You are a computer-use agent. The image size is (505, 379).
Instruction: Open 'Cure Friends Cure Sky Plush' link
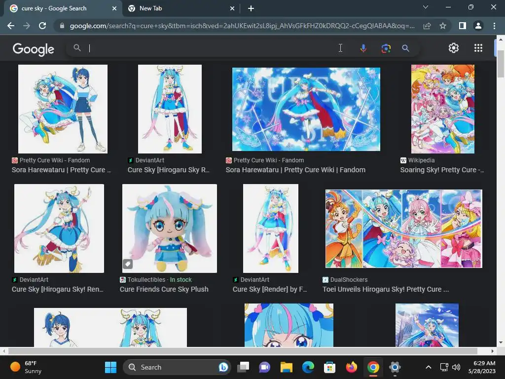(x=164, y=289)
